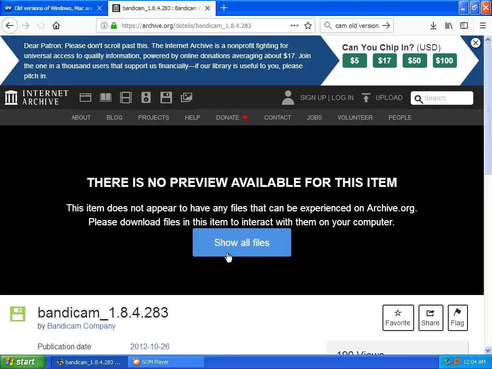This screenshot has width=492, height=369.
Task: Click the LOG IN link
Action: (x=343, y=98)
